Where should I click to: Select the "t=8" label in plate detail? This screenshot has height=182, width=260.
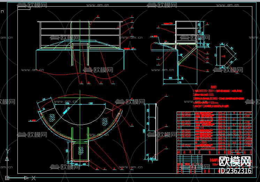click(223, 57)
